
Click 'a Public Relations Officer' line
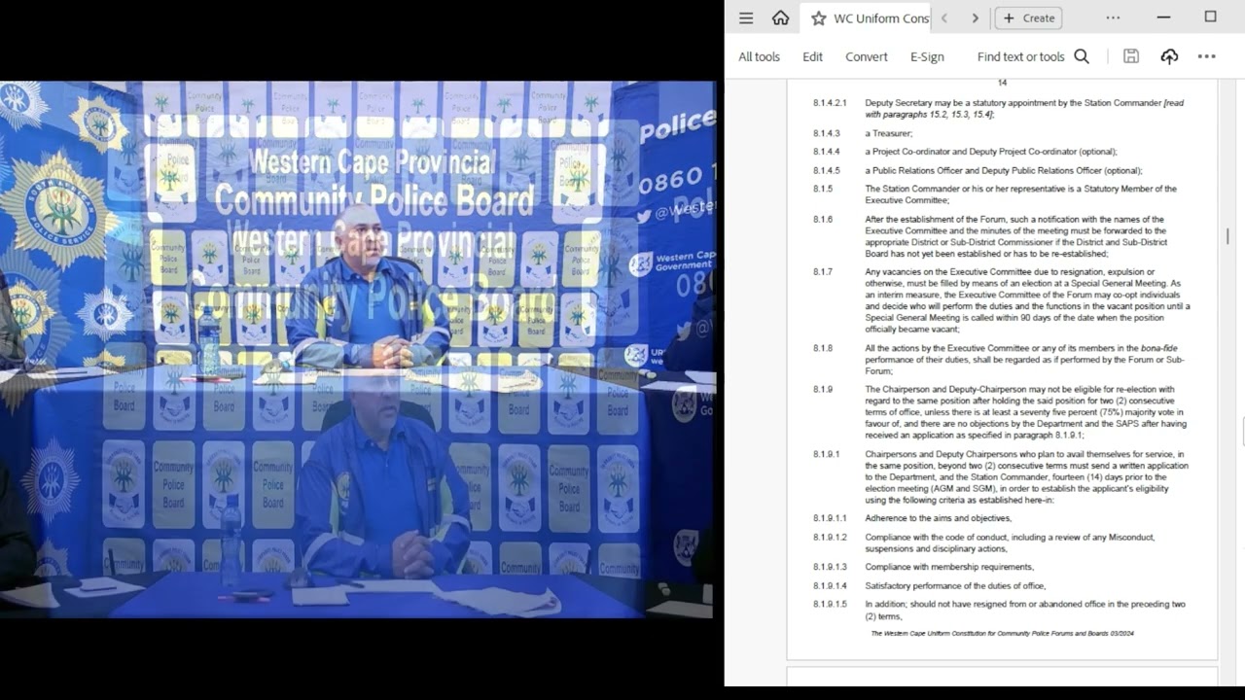click(1004, 171)
